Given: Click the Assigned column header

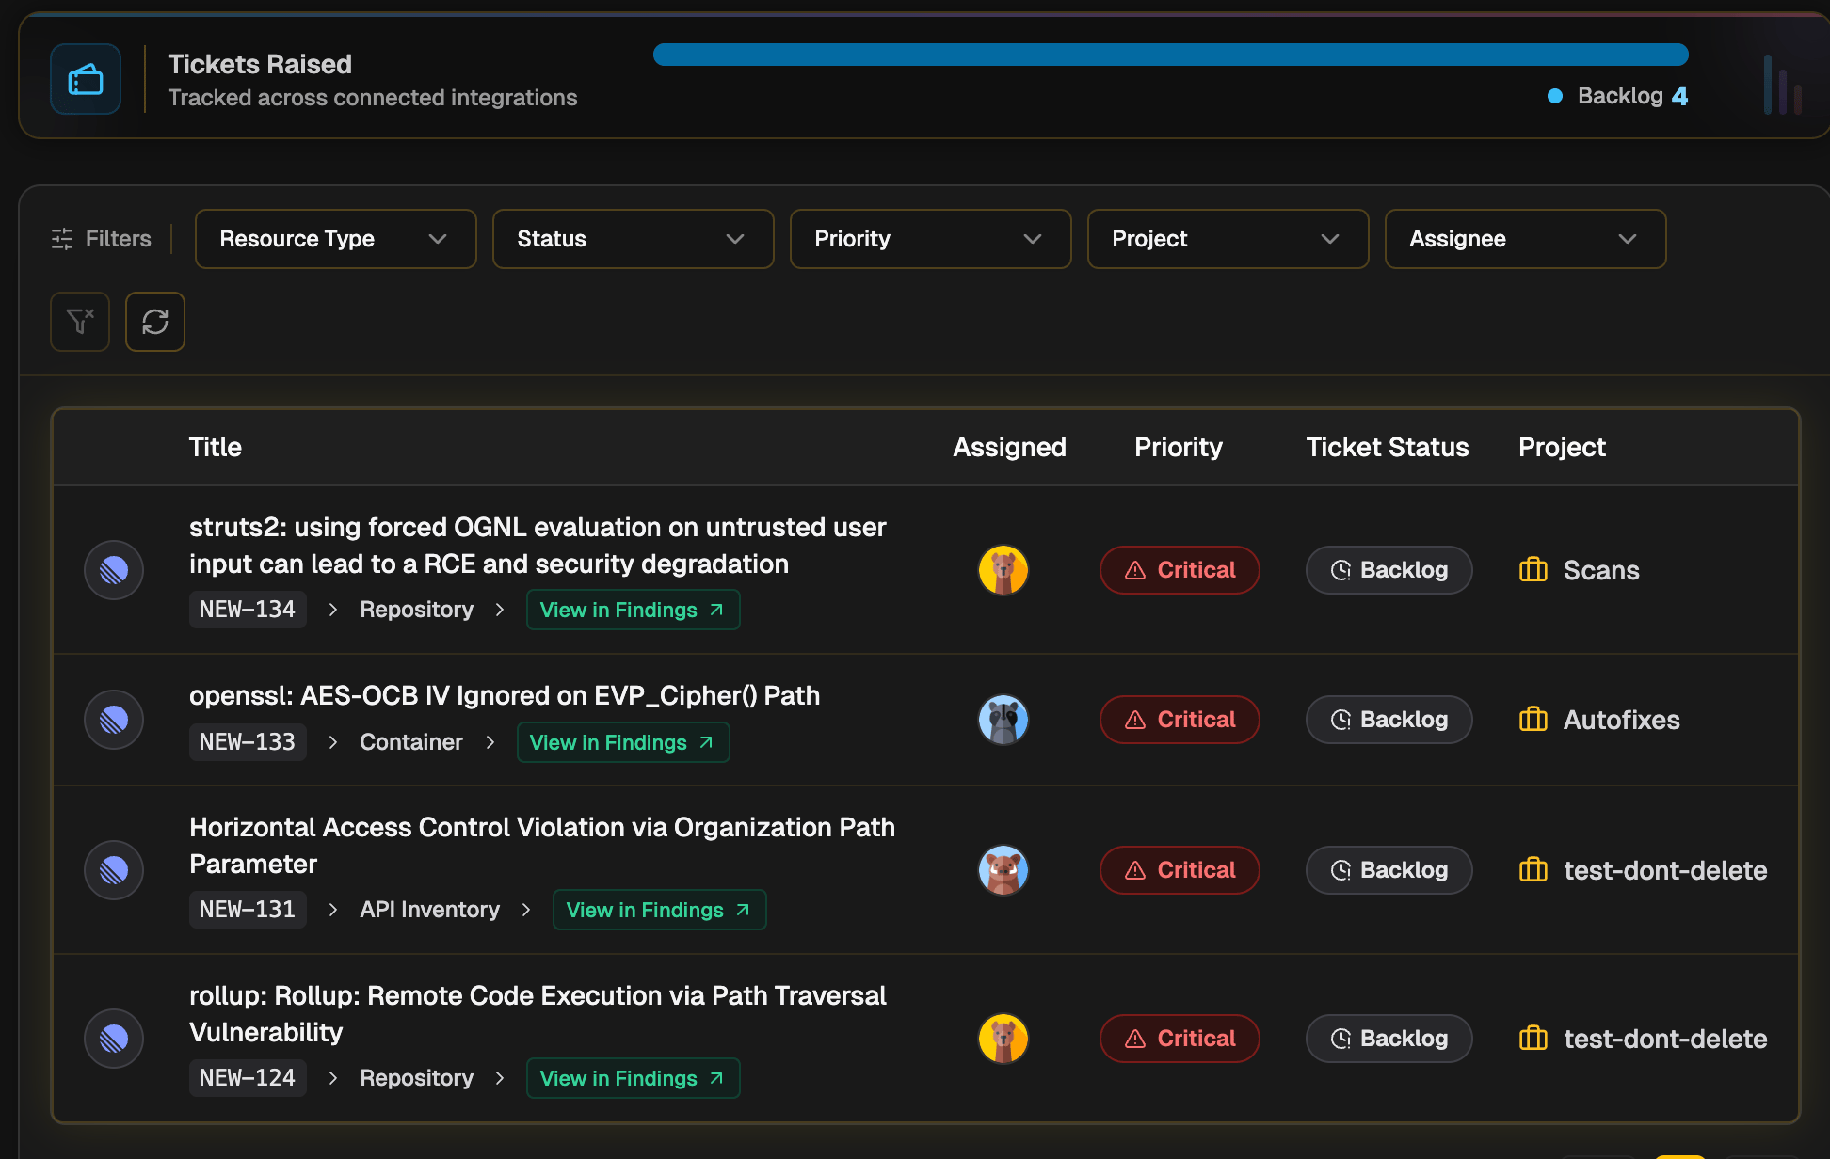Looking at the screenshot, I should (x=1010, y=448).
